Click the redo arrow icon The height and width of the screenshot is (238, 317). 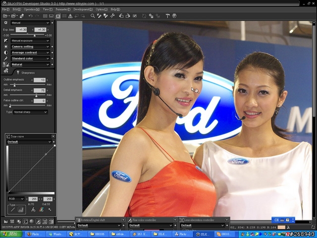click(37, 16)
